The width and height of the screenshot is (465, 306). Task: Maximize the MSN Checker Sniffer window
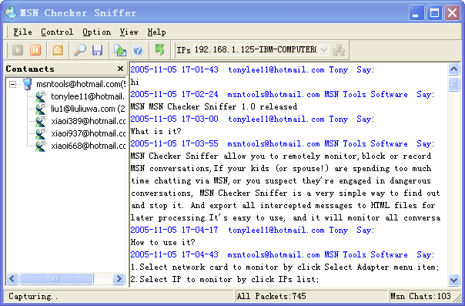434,13
